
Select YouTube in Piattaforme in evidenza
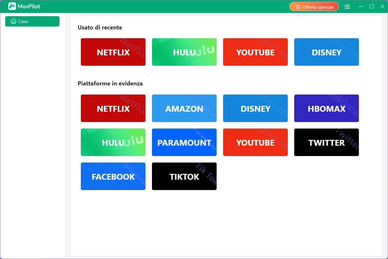click(x=255, y=142)
